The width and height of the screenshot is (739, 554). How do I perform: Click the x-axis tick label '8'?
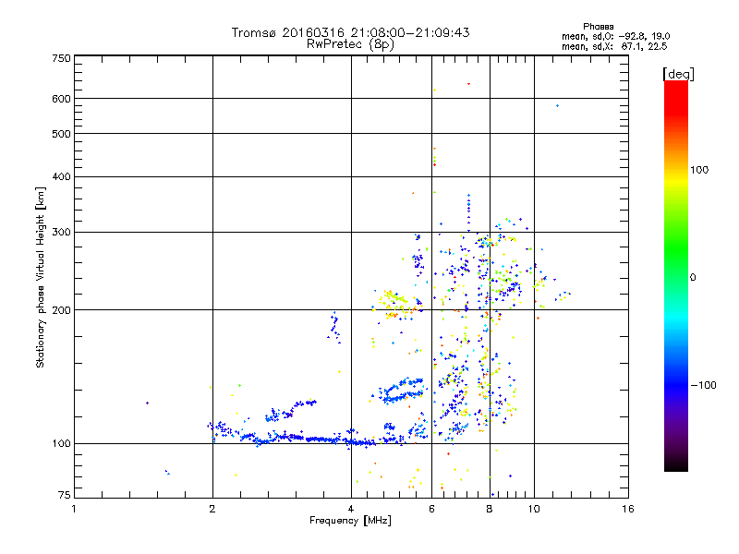point(490,509)
